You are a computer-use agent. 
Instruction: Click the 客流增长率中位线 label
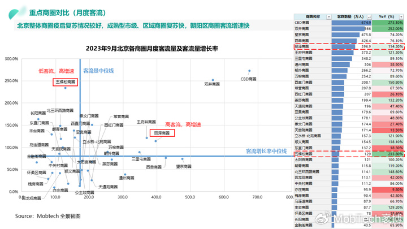266,151
